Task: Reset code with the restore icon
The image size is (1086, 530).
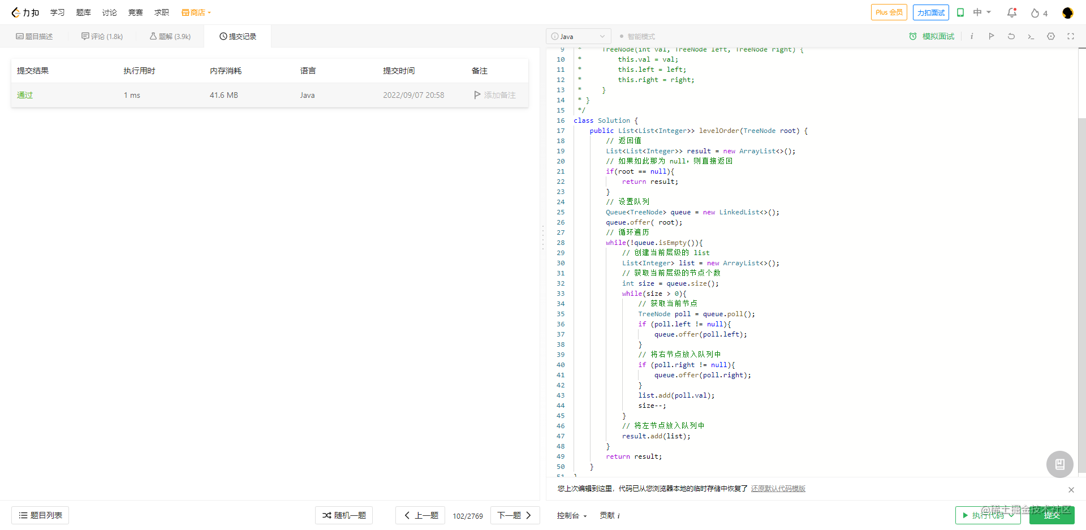Action: click(1011, 36)
